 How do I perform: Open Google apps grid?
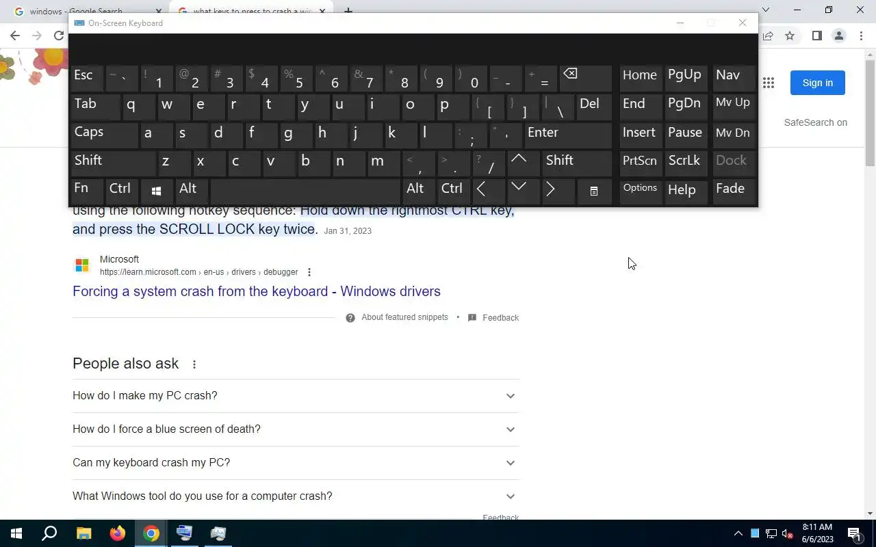(x=769, y=83)
